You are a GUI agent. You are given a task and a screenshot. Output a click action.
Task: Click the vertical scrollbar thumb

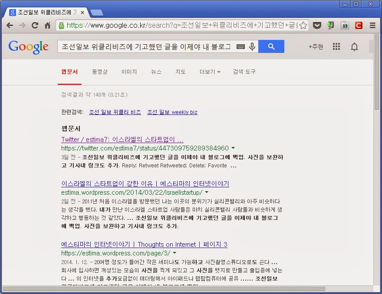tap(377, 72)
